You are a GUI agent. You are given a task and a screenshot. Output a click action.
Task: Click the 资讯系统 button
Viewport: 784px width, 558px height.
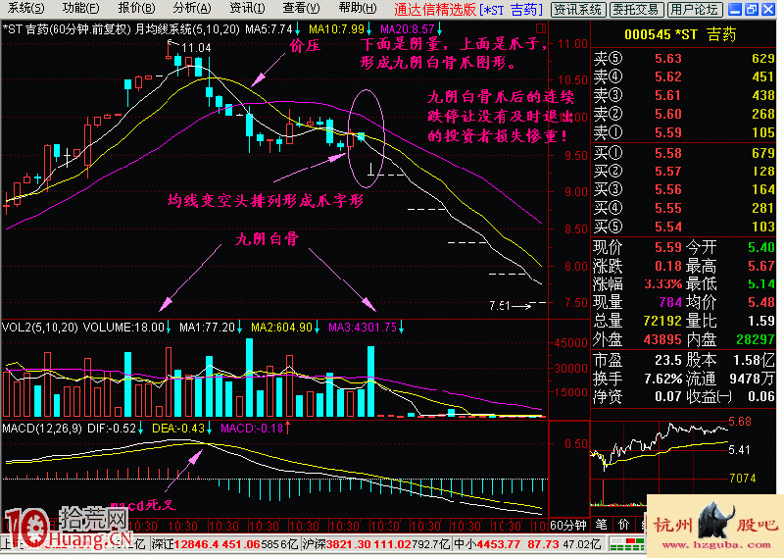pos(578,9)
